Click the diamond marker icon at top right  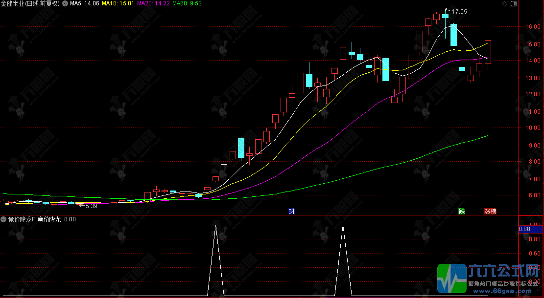(504, 3)
